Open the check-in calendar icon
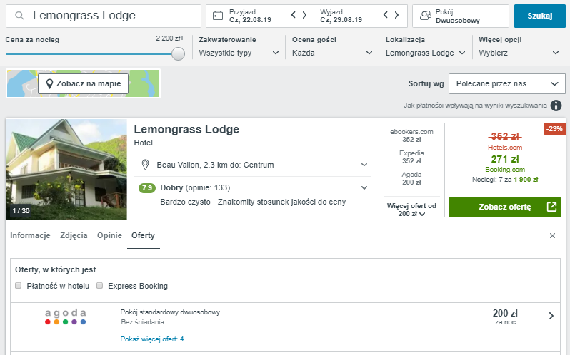The image size is (570, 355). point(218,16)
